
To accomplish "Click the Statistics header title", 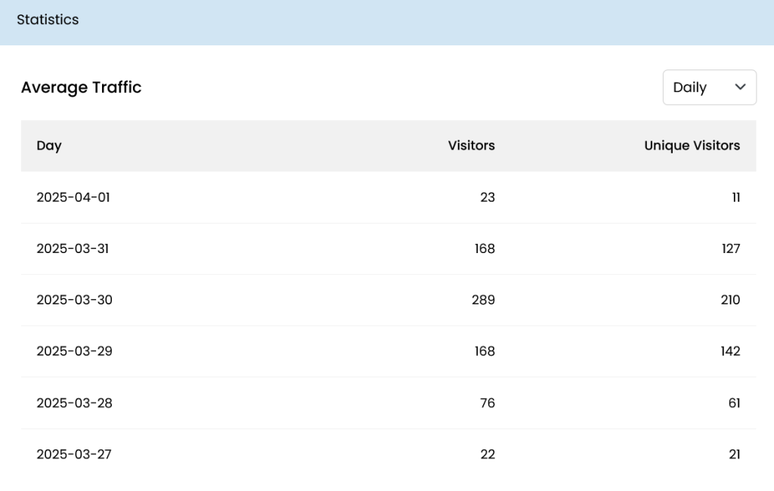I will (x=48, y=20).
